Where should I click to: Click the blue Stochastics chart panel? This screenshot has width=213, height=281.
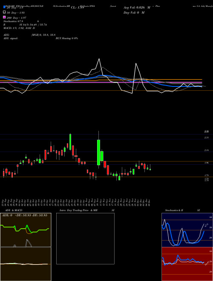[x=187, y=230]
